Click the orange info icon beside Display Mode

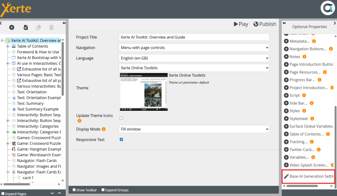click(104, 129)
